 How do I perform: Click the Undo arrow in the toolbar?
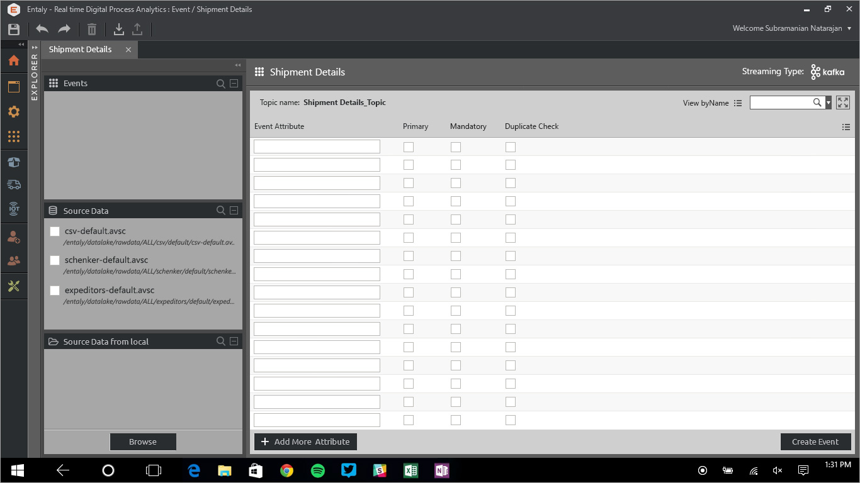[x=42, y=29]
